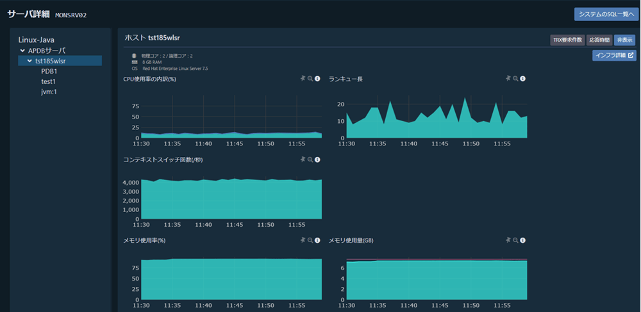Toggle the TRX要求件数 button

567,40
